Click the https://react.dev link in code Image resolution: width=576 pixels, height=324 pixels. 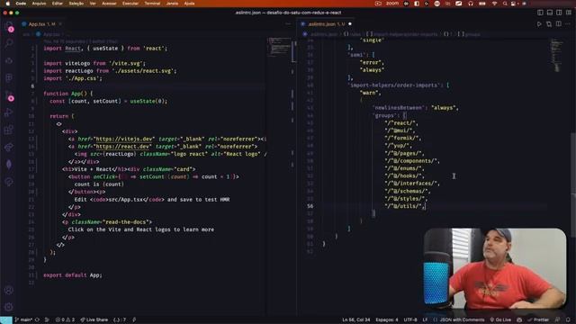(x=122, y=146)
